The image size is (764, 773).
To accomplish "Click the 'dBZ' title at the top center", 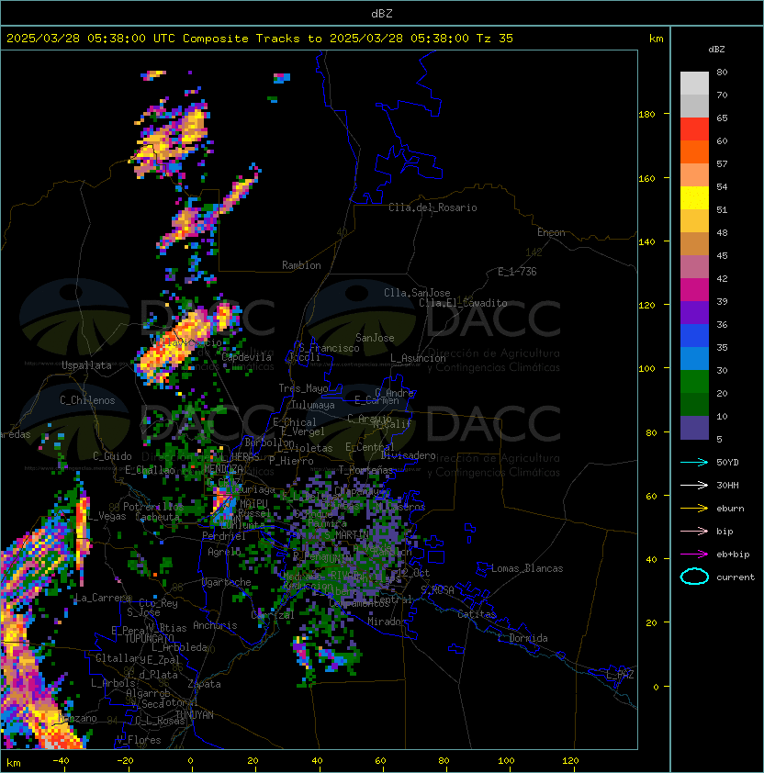I will point(382,13).
